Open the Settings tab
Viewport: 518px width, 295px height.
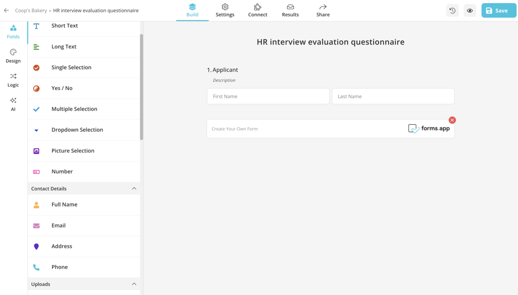(x=225, y=10)
